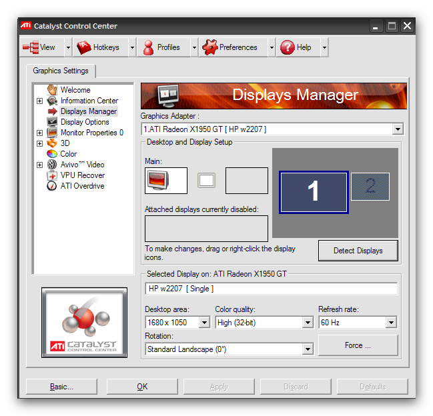Open the Hotkeys dropdown arrow
The image size is (433, 416).
pos(132,47)
